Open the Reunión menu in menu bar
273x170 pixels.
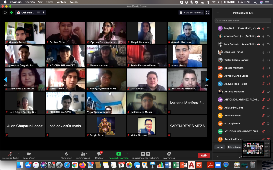30,2
